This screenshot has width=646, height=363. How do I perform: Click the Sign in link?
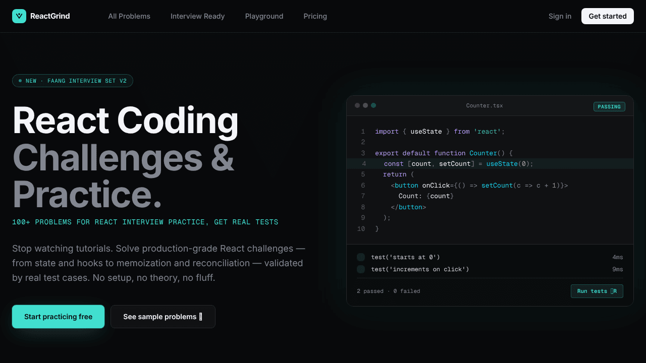[560, 16]
